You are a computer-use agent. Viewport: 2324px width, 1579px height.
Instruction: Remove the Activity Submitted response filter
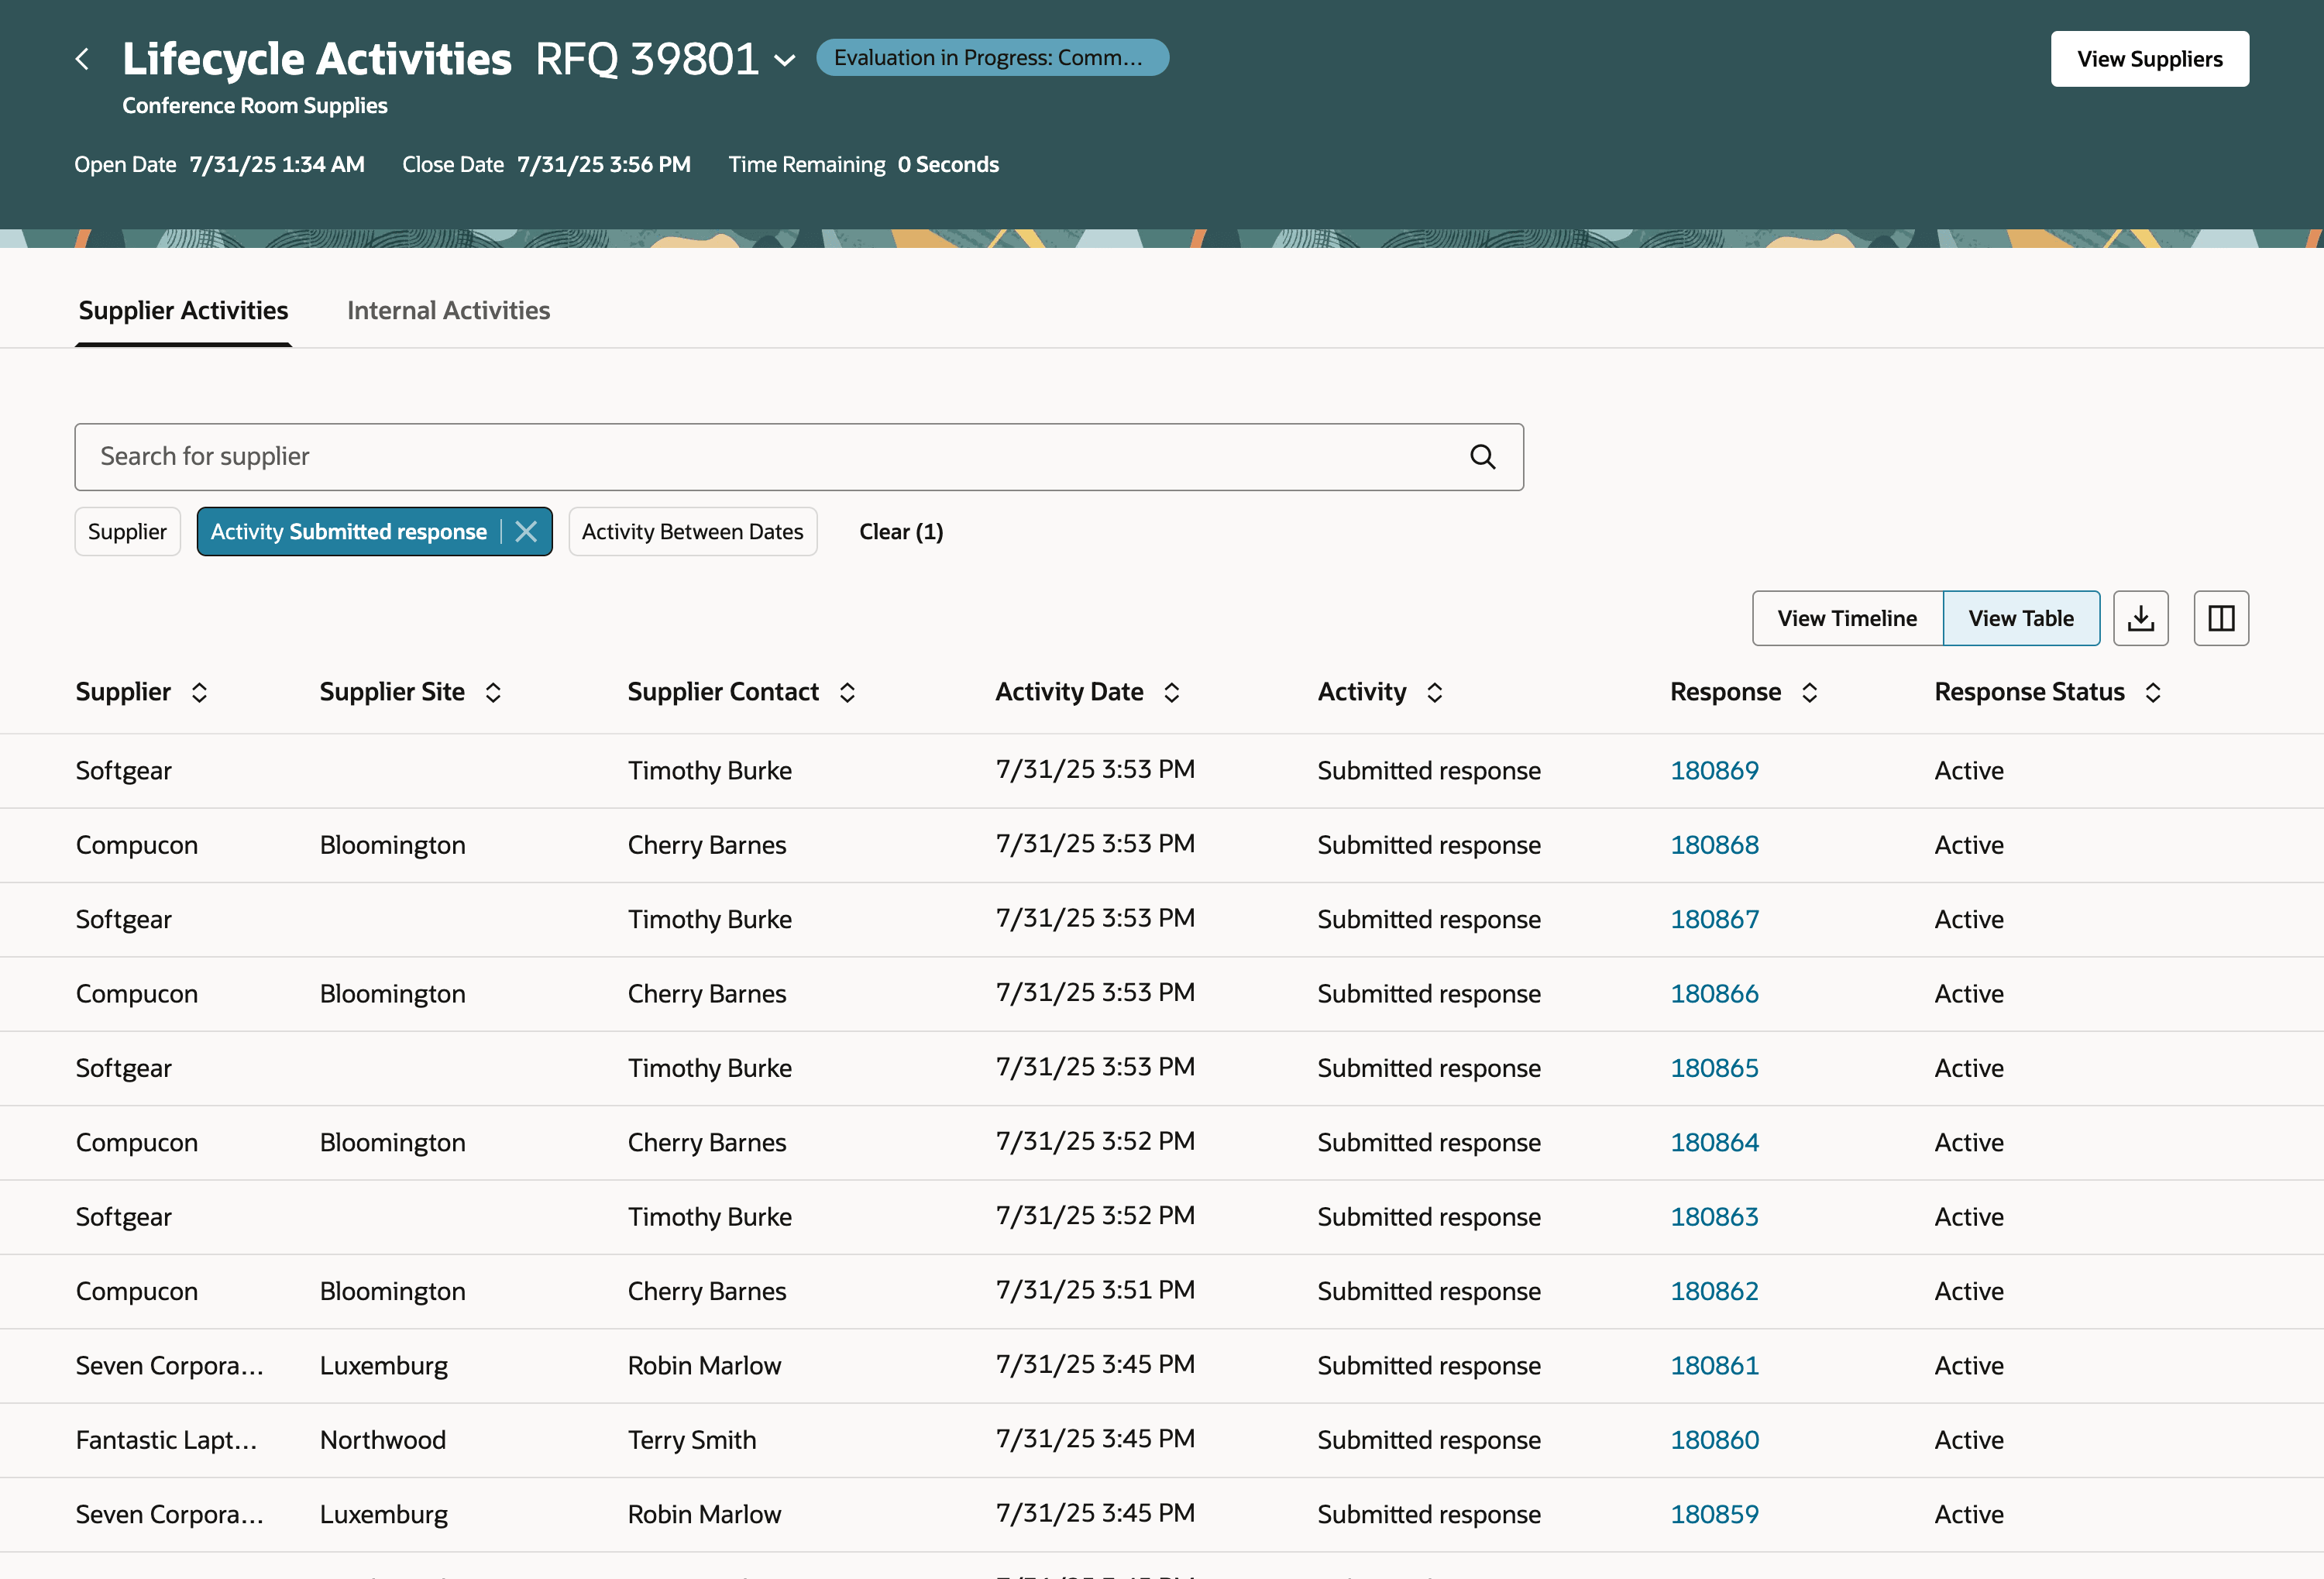click(x=526, y=532)
